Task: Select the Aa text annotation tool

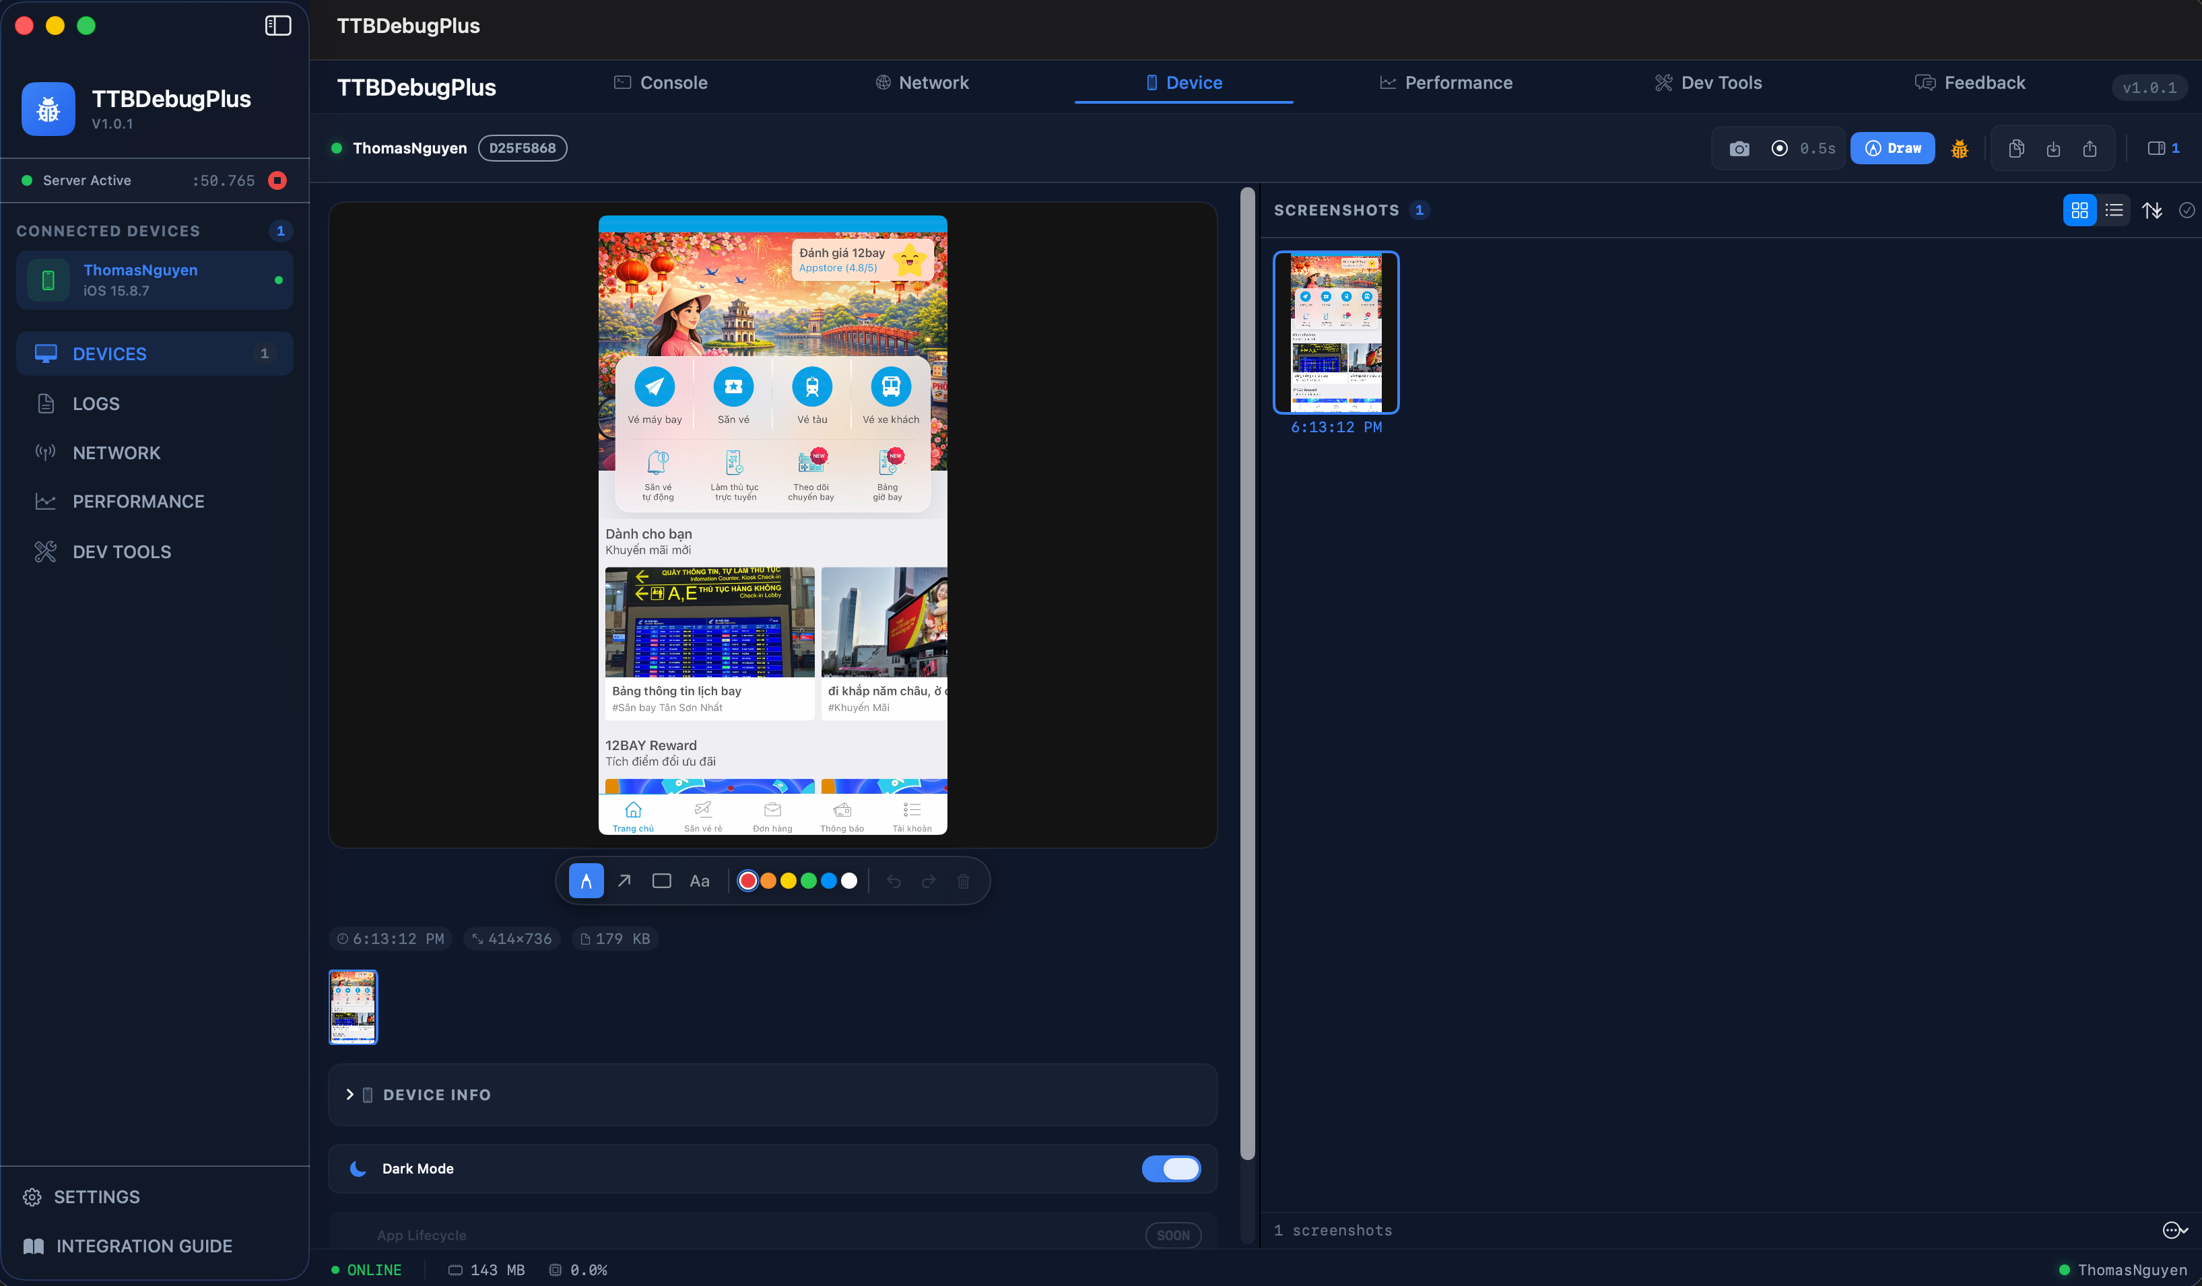Action: click(x=699, y=881)
